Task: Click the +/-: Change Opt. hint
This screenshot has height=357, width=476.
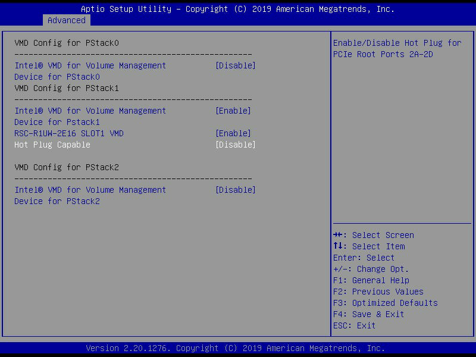Action: 371,269
